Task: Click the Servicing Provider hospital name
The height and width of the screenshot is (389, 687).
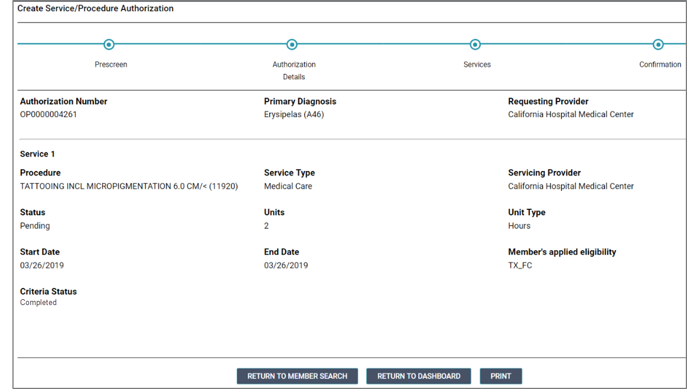Action: [571, 186]
